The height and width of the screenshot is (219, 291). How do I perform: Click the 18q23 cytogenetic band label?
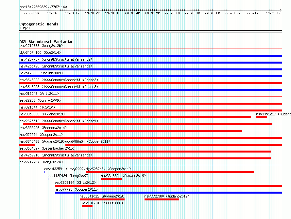[x=25, y=28]
